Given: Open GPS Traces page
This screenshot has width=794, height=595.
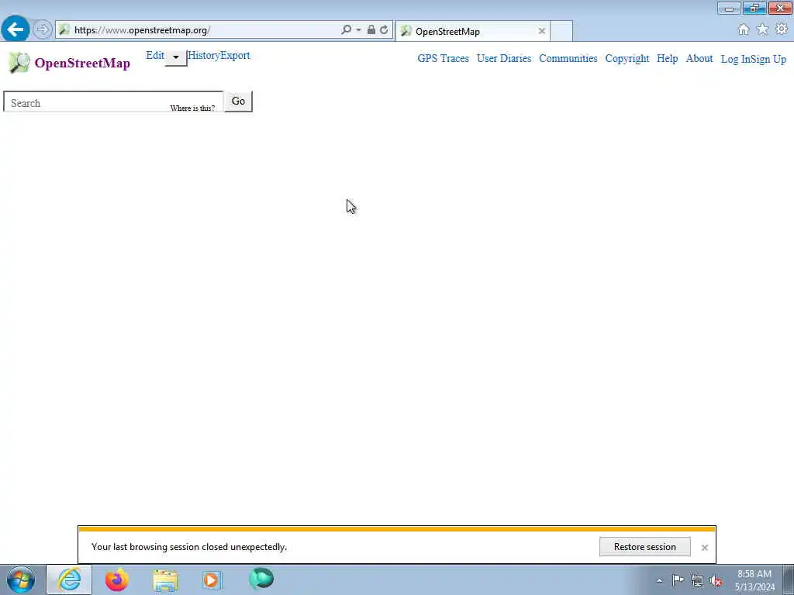Looking at the screenshot, I should [x=443, y=59].
